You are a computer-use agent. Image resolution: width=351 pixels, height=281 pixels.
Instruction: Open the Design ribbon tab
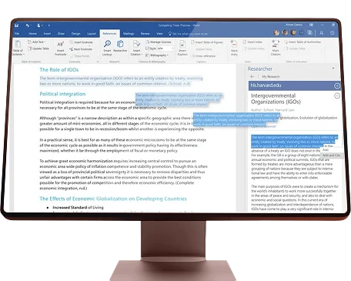(75, 34)
